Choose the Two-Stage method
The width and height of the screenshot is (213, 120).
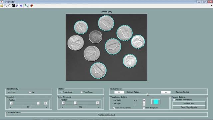82,92
